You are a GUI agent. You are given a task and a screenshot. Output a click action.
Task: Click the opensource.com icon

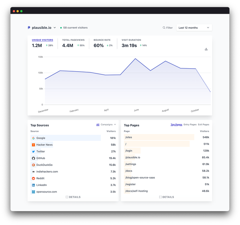pyautogui.click(x=33, y=192)
